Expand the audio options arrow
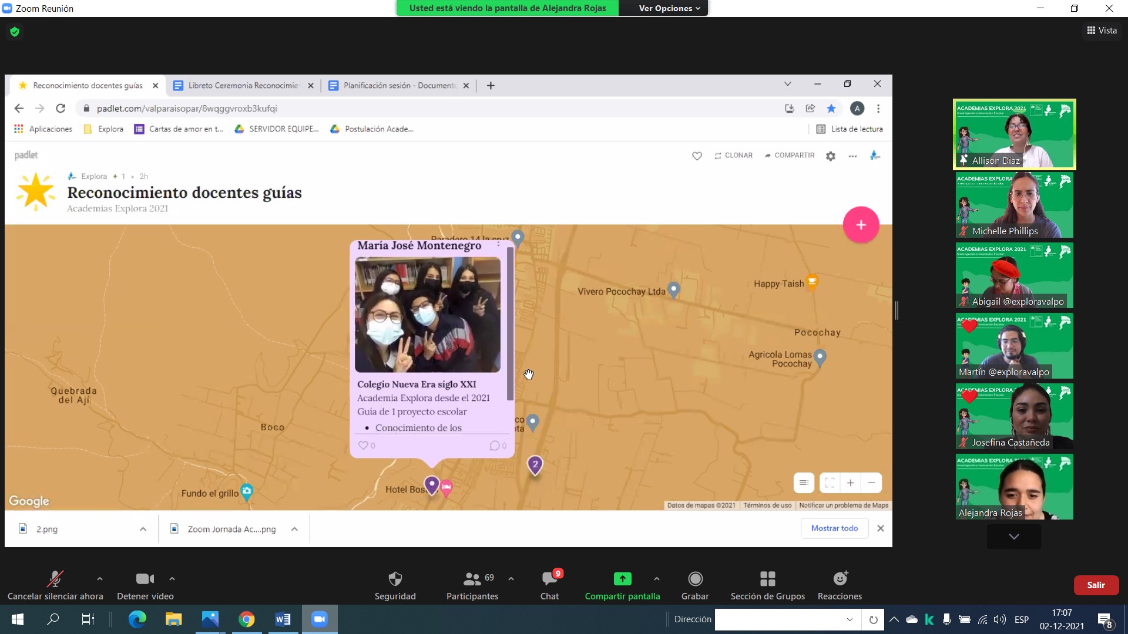 (x=100, y=579)
